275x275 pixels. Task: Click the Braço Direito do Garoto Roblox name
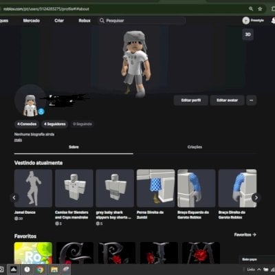232,214
